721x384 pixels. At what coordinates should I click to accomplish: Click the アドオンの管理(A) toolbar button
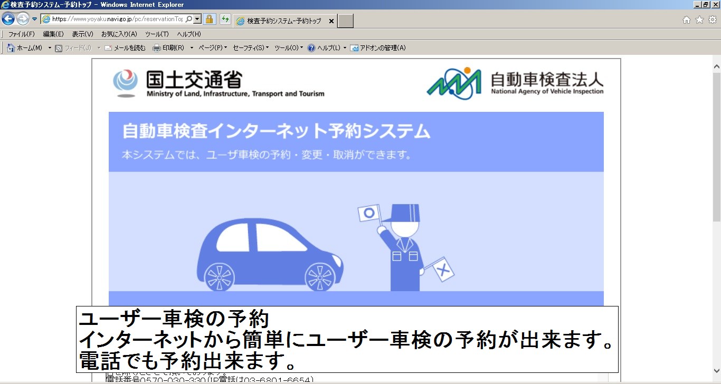coord(378,48)
